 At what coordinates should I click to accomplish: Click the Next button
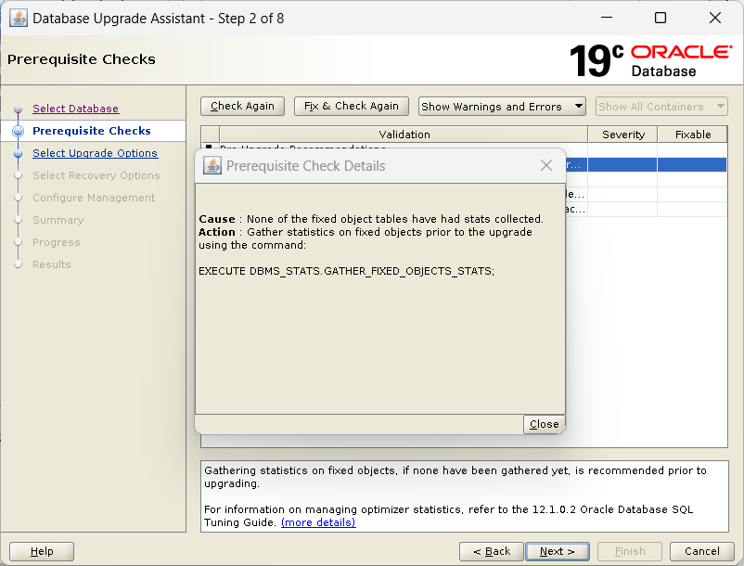[557, 551]
